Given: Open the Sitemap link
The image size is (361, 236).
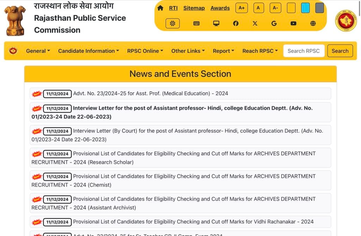Looking at the screenshot, I should pos(194,8).
